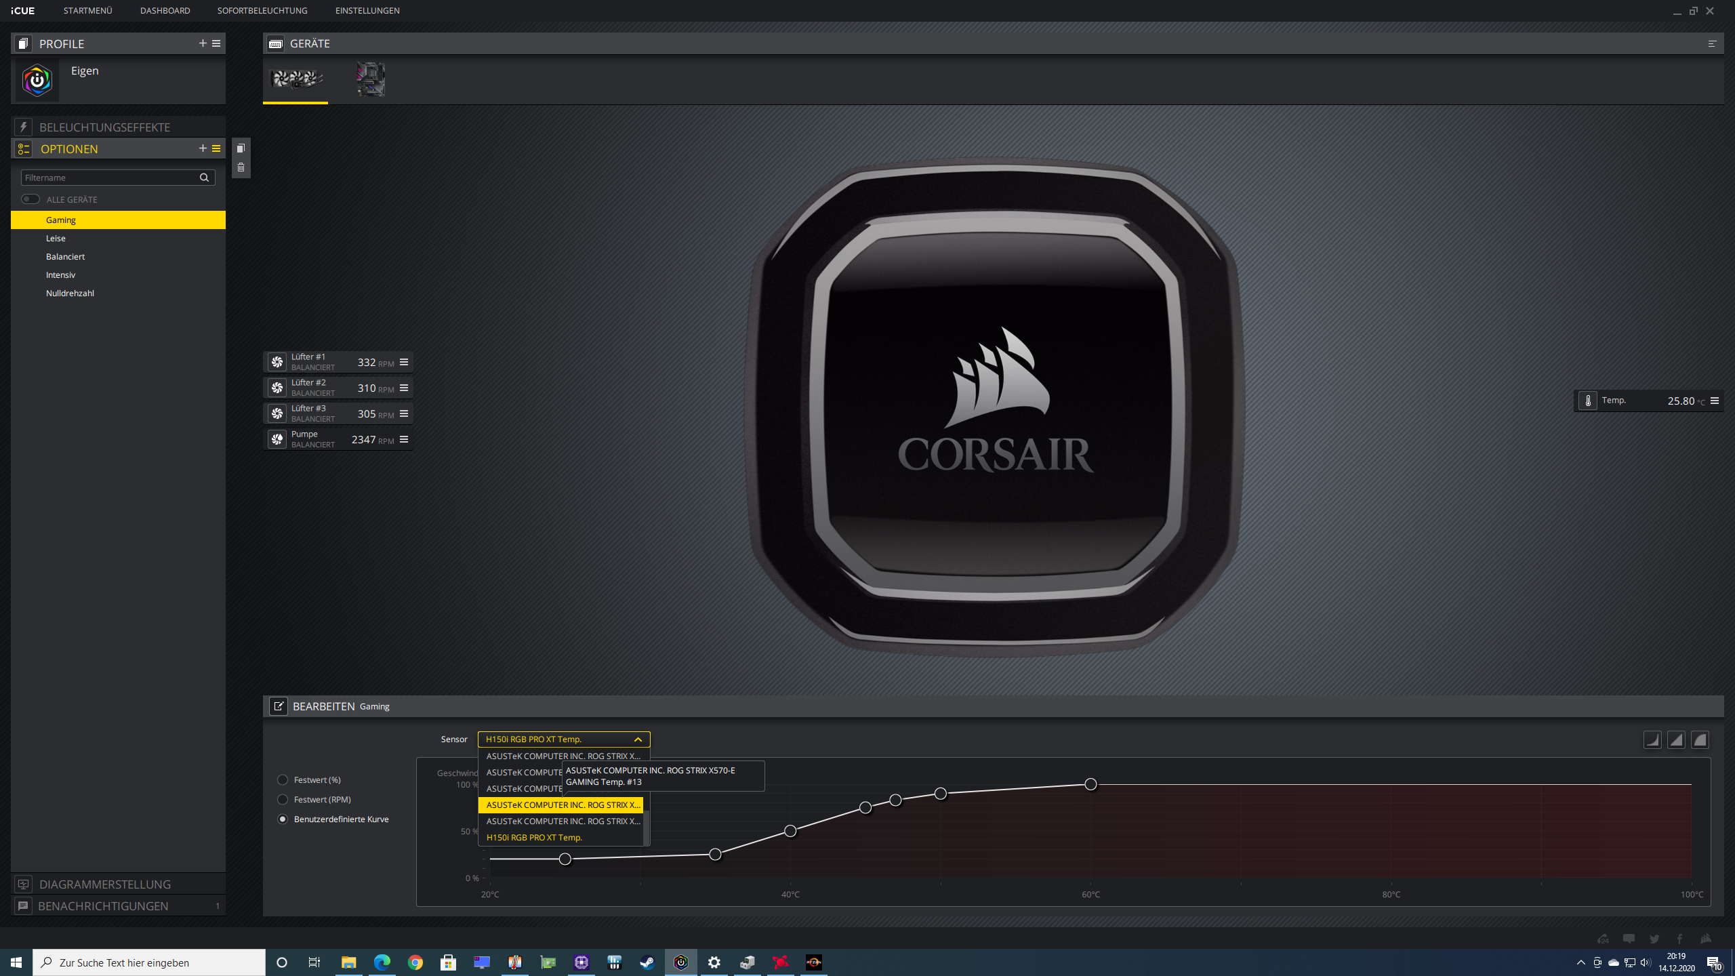This screenshot has height=976, width=1735.
Task: Collapse the Sensor dropdown arrow
Action: tap(638, 739)
